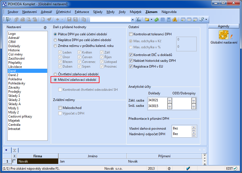Image resolution: width=242 pixels, height=173 pixels.
Task: Open the Nastavení menu
Action: coord(30,12)
